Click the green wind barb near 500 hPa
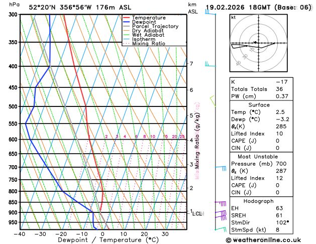 click(x=213, y=101)
